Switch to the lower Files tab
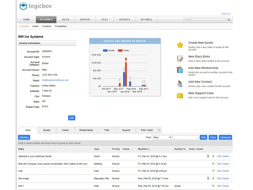 (107, 130)
